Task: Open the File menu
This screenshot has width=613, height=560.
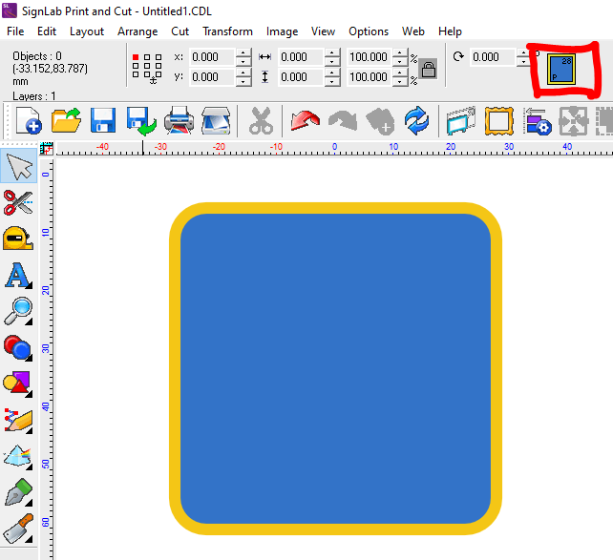Action: click(15, 31)
